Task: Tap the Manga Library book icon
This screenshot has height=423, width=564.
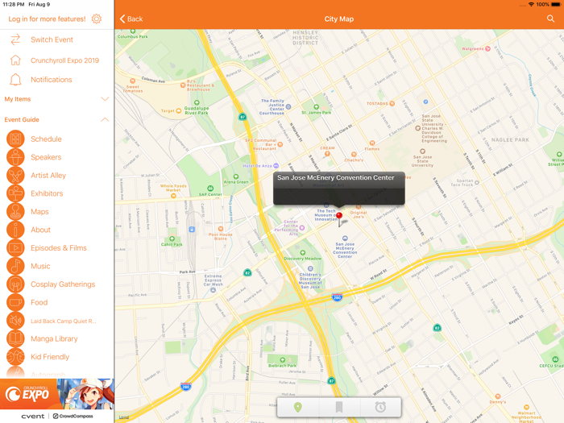Action: pos(15,339)
